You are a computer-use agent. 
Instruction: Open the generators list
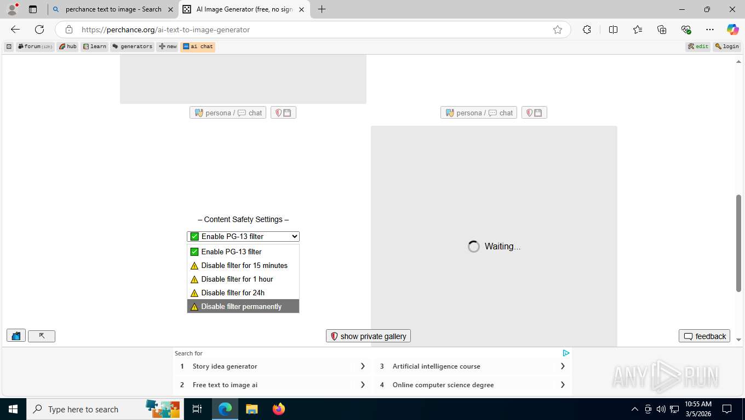coord(133,46)
